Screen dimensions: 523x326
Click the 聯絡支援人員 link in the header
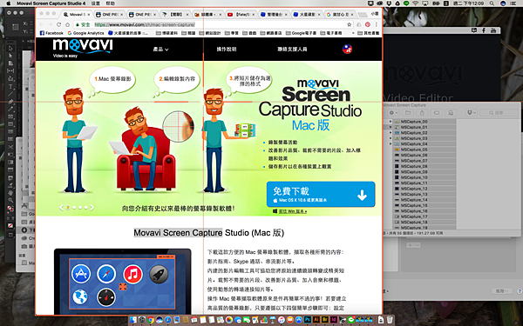(292, 50)
